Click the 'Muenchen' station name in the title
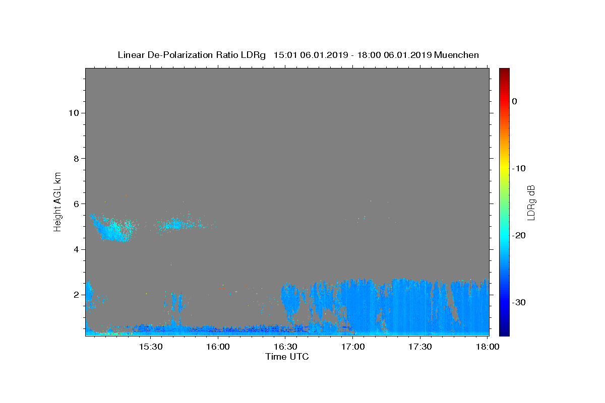 point(456,55)
